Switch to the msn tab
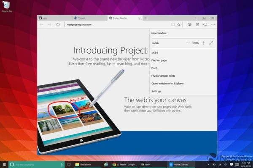The height and width of the screenshot is (168, 253). coord(54,18)
